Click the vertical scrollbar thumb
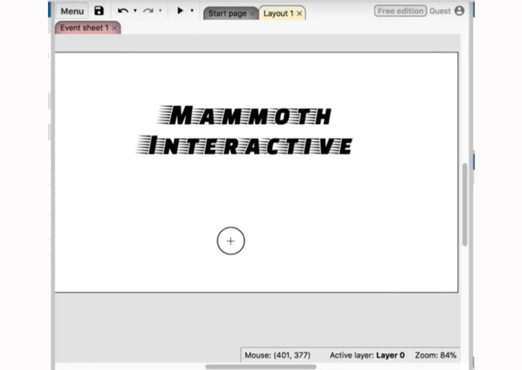The height and width of the screenshot is (370, 522). point(465,204)
